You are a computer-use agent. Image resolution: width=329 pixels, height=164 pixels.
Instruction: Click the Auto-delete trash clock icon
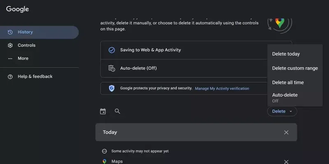[x=111, y=68]
